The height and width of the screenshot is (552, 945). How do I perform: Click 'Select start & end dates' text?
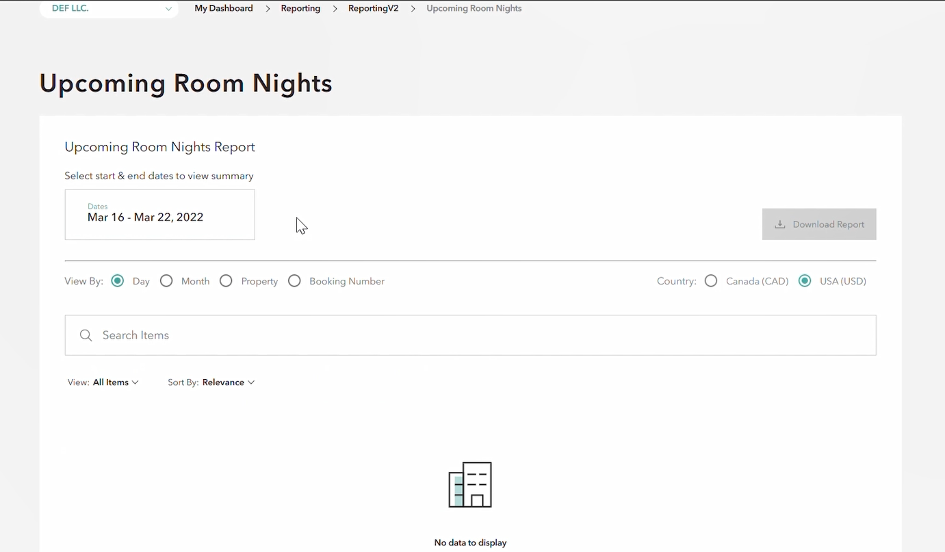[x=159, y=176]
